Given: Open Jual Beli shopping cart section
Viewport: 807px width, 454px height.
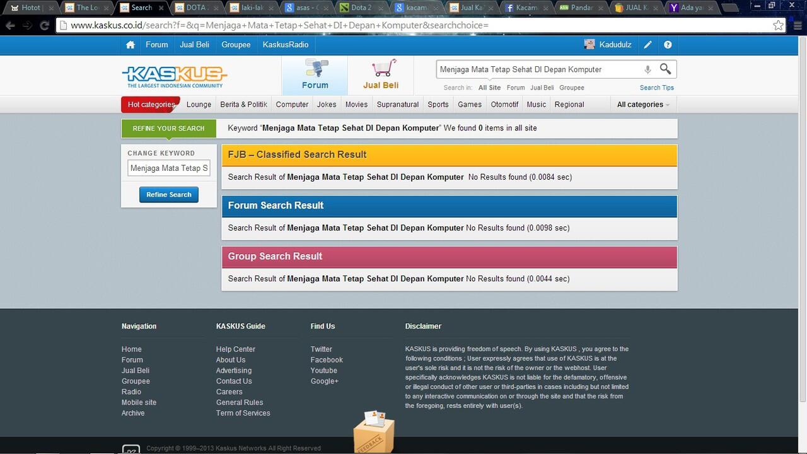Looking at the screenshot, I should click(381, 75).
